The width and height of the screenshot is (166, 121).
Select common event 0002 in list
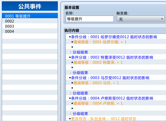click(x=30, y=21)
